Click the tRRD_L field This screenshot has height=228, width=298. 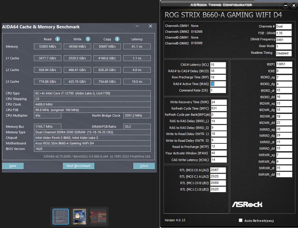[219, 121]
